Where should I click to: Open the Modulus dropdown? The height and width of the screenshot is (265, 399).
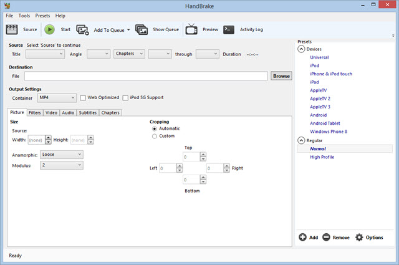pos(62,165)
